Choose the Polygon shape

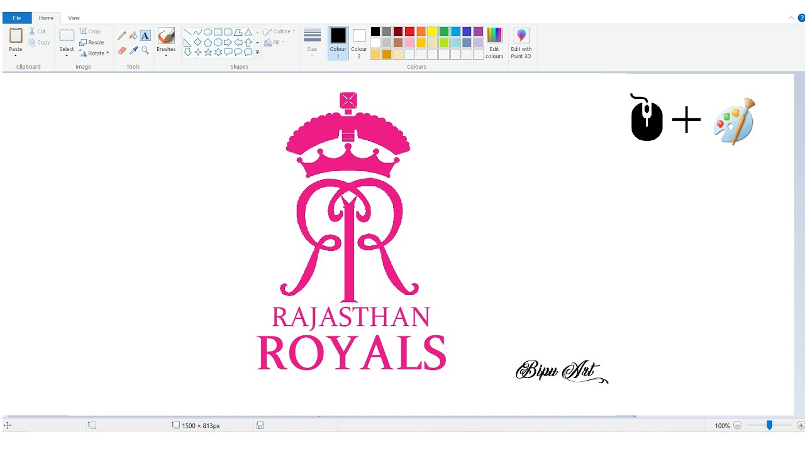pyautogui.click(x=238, y=32)
